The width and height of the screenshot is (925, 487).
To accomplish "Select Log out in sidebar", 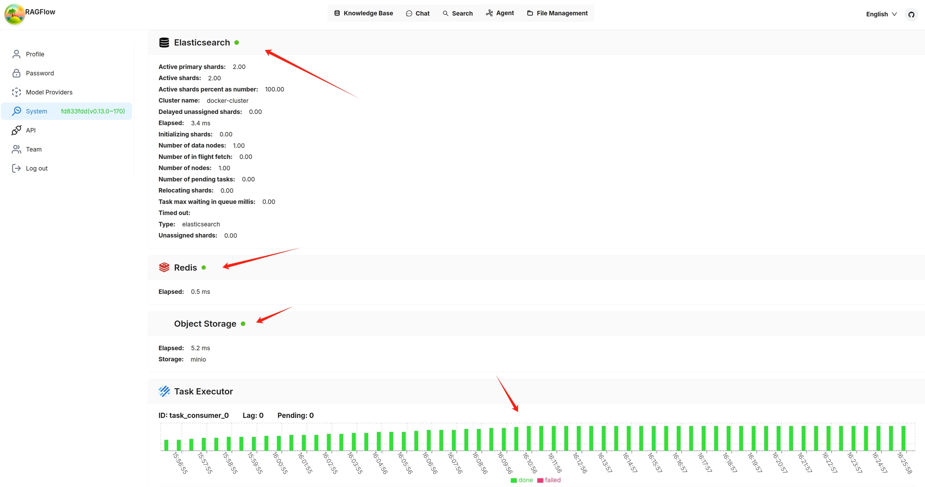I will coord(67,168).
